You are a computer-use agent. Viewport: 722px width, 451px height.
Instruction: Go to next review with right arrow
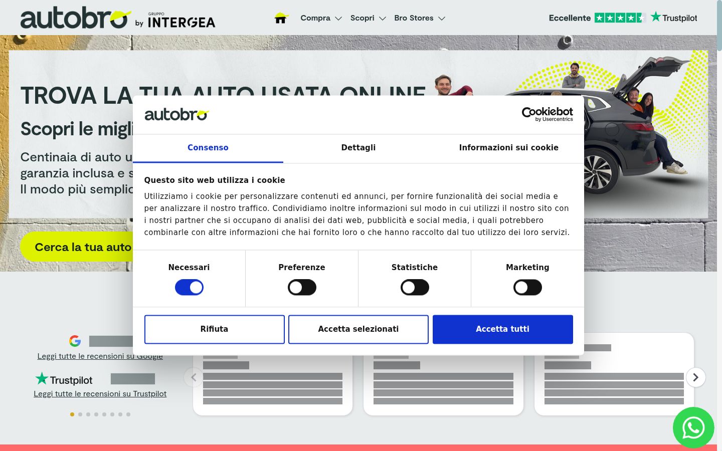(x=695, y=377)
